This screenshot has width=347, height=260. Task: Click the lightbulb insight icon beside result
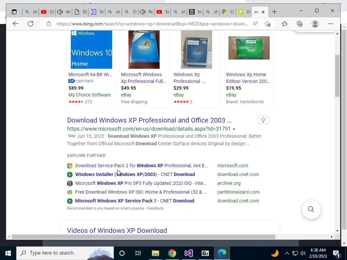pyautogui.click(x=263, y=120)
